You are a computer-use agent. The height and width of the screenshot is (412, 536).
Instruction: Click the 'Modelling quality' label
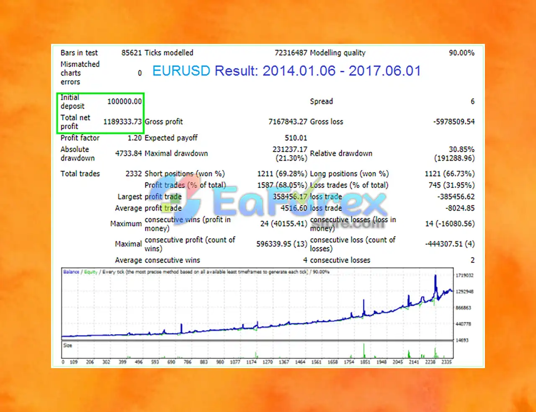click(x=338, y=53)
